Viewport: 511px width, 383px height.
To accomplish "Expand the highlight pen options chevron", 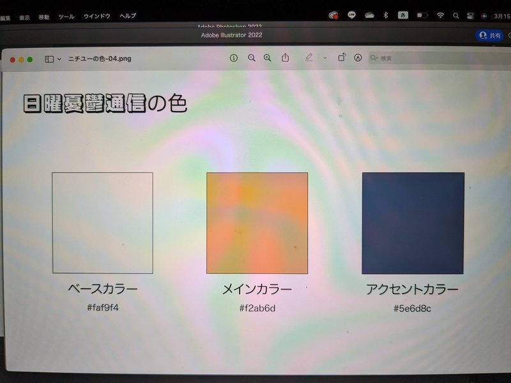I will tap(324, 58).
